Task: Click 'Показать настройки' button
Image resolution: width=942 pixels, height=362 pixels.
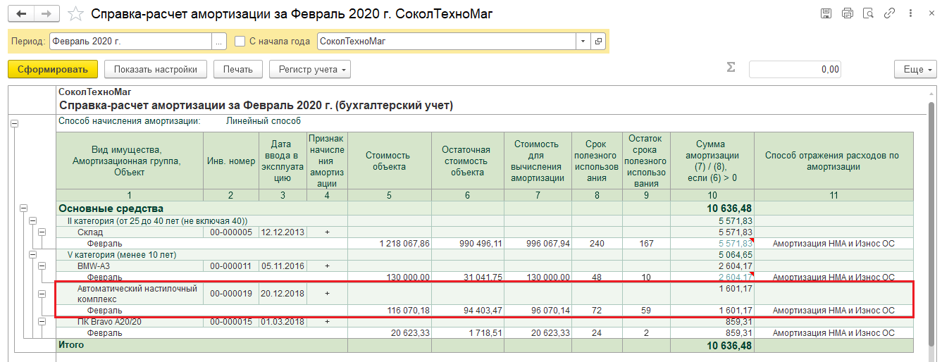Action: (156, 69)
